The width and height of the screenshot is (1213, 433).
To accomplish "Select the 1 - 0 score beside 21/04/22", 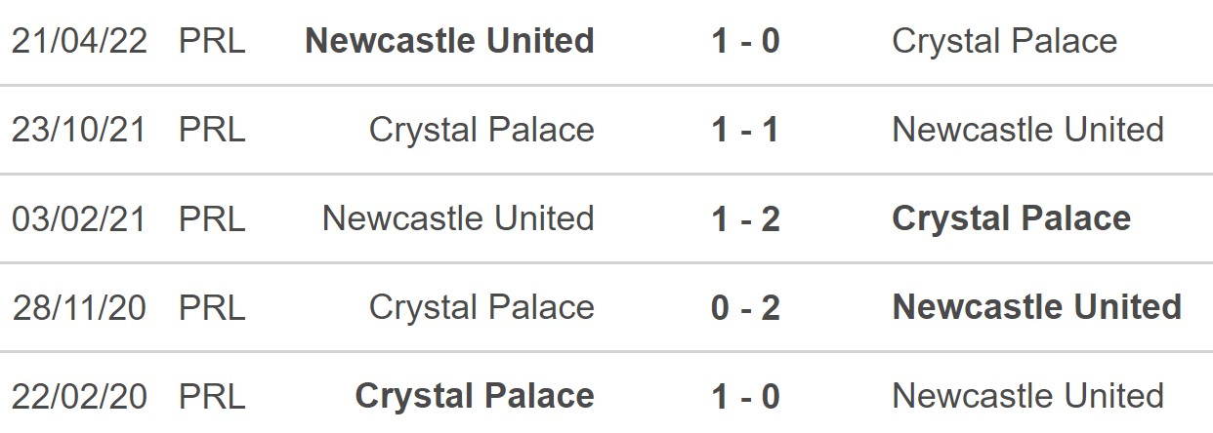I will [745, 41].
